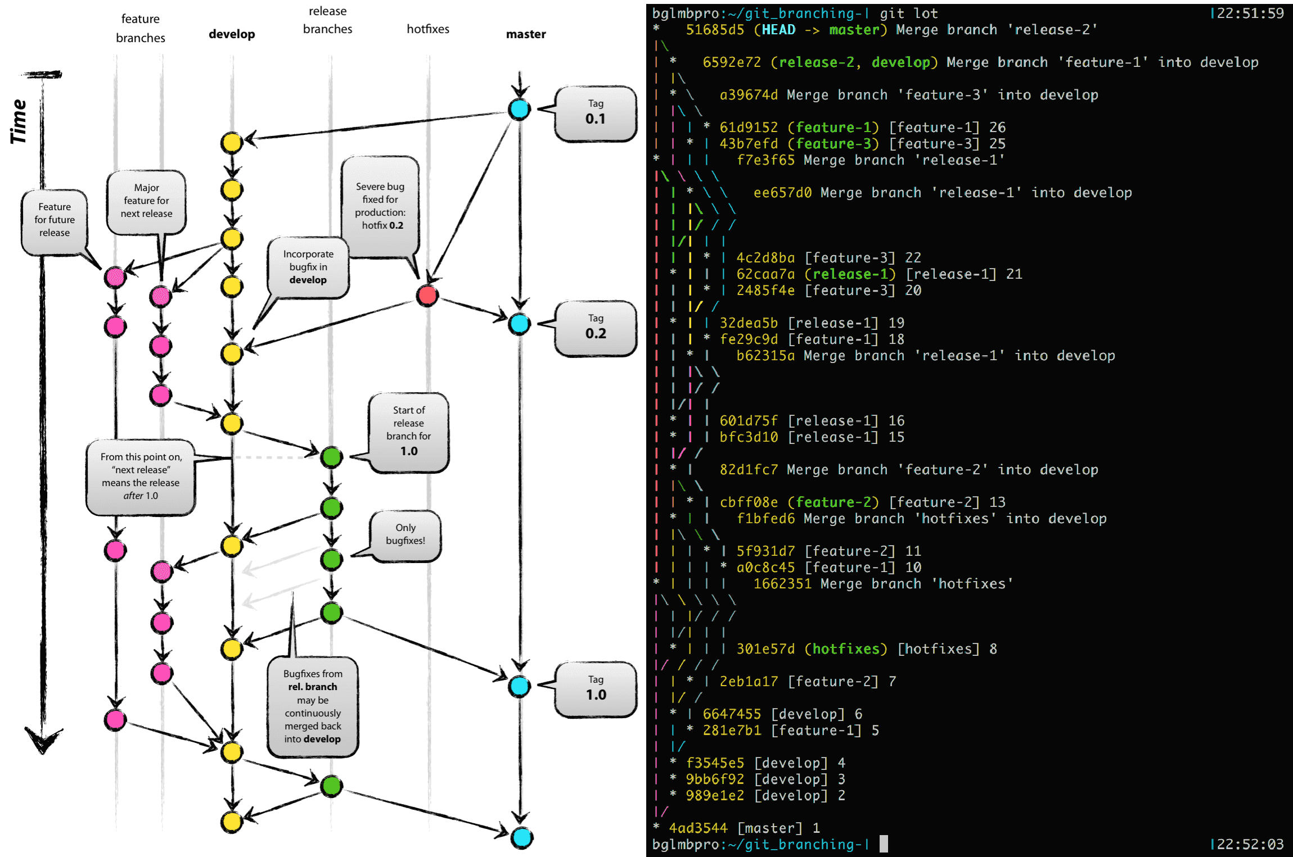Image resolution: width=1293 pixels, height=857 pixels.
Task: Click the 22:51:59 timestamp in terminal
Action: coord(1250,13)
